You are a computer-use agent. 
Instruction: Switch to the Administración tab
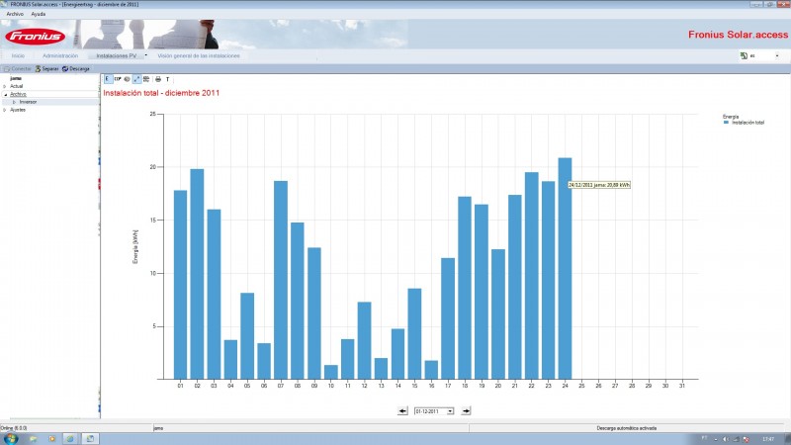coord(60,55)
